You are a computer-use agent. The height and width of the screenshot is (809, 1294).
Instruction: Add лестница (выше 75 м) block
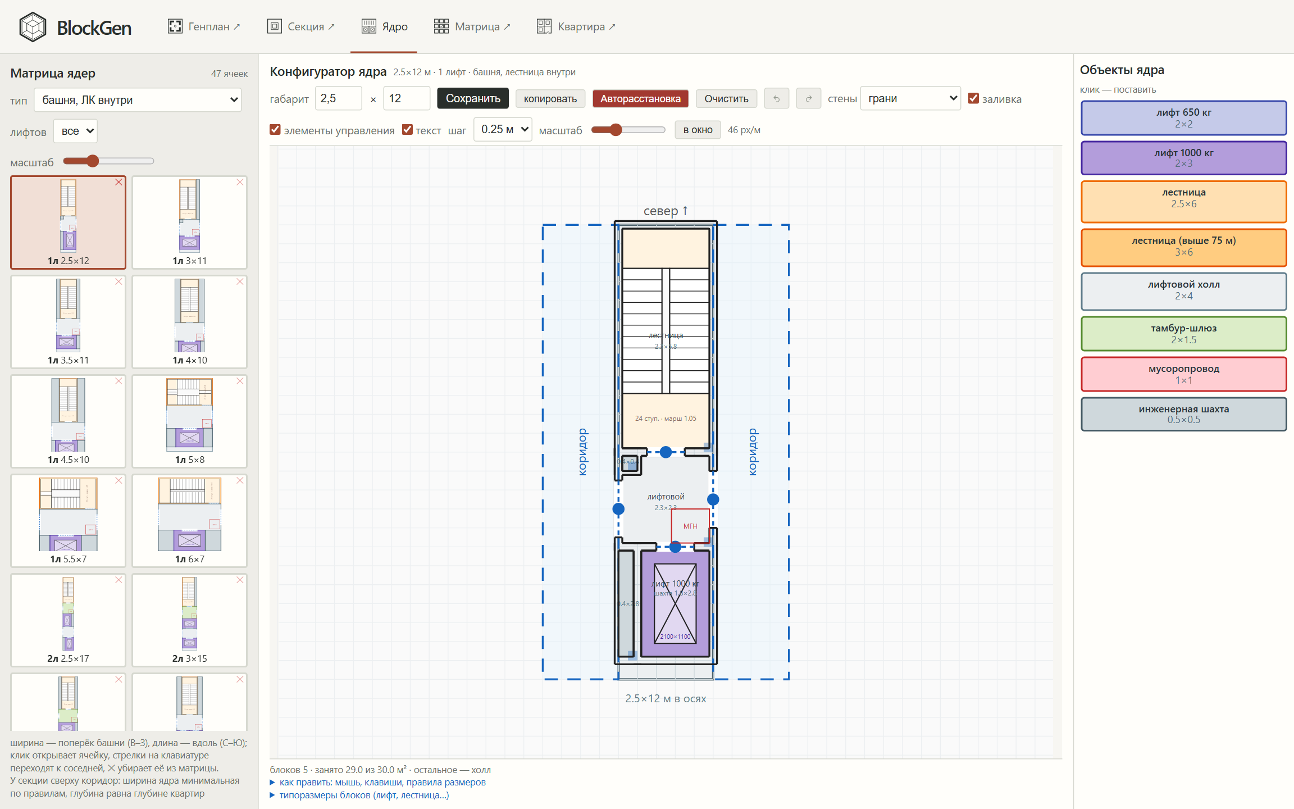tap(1184, 247)
